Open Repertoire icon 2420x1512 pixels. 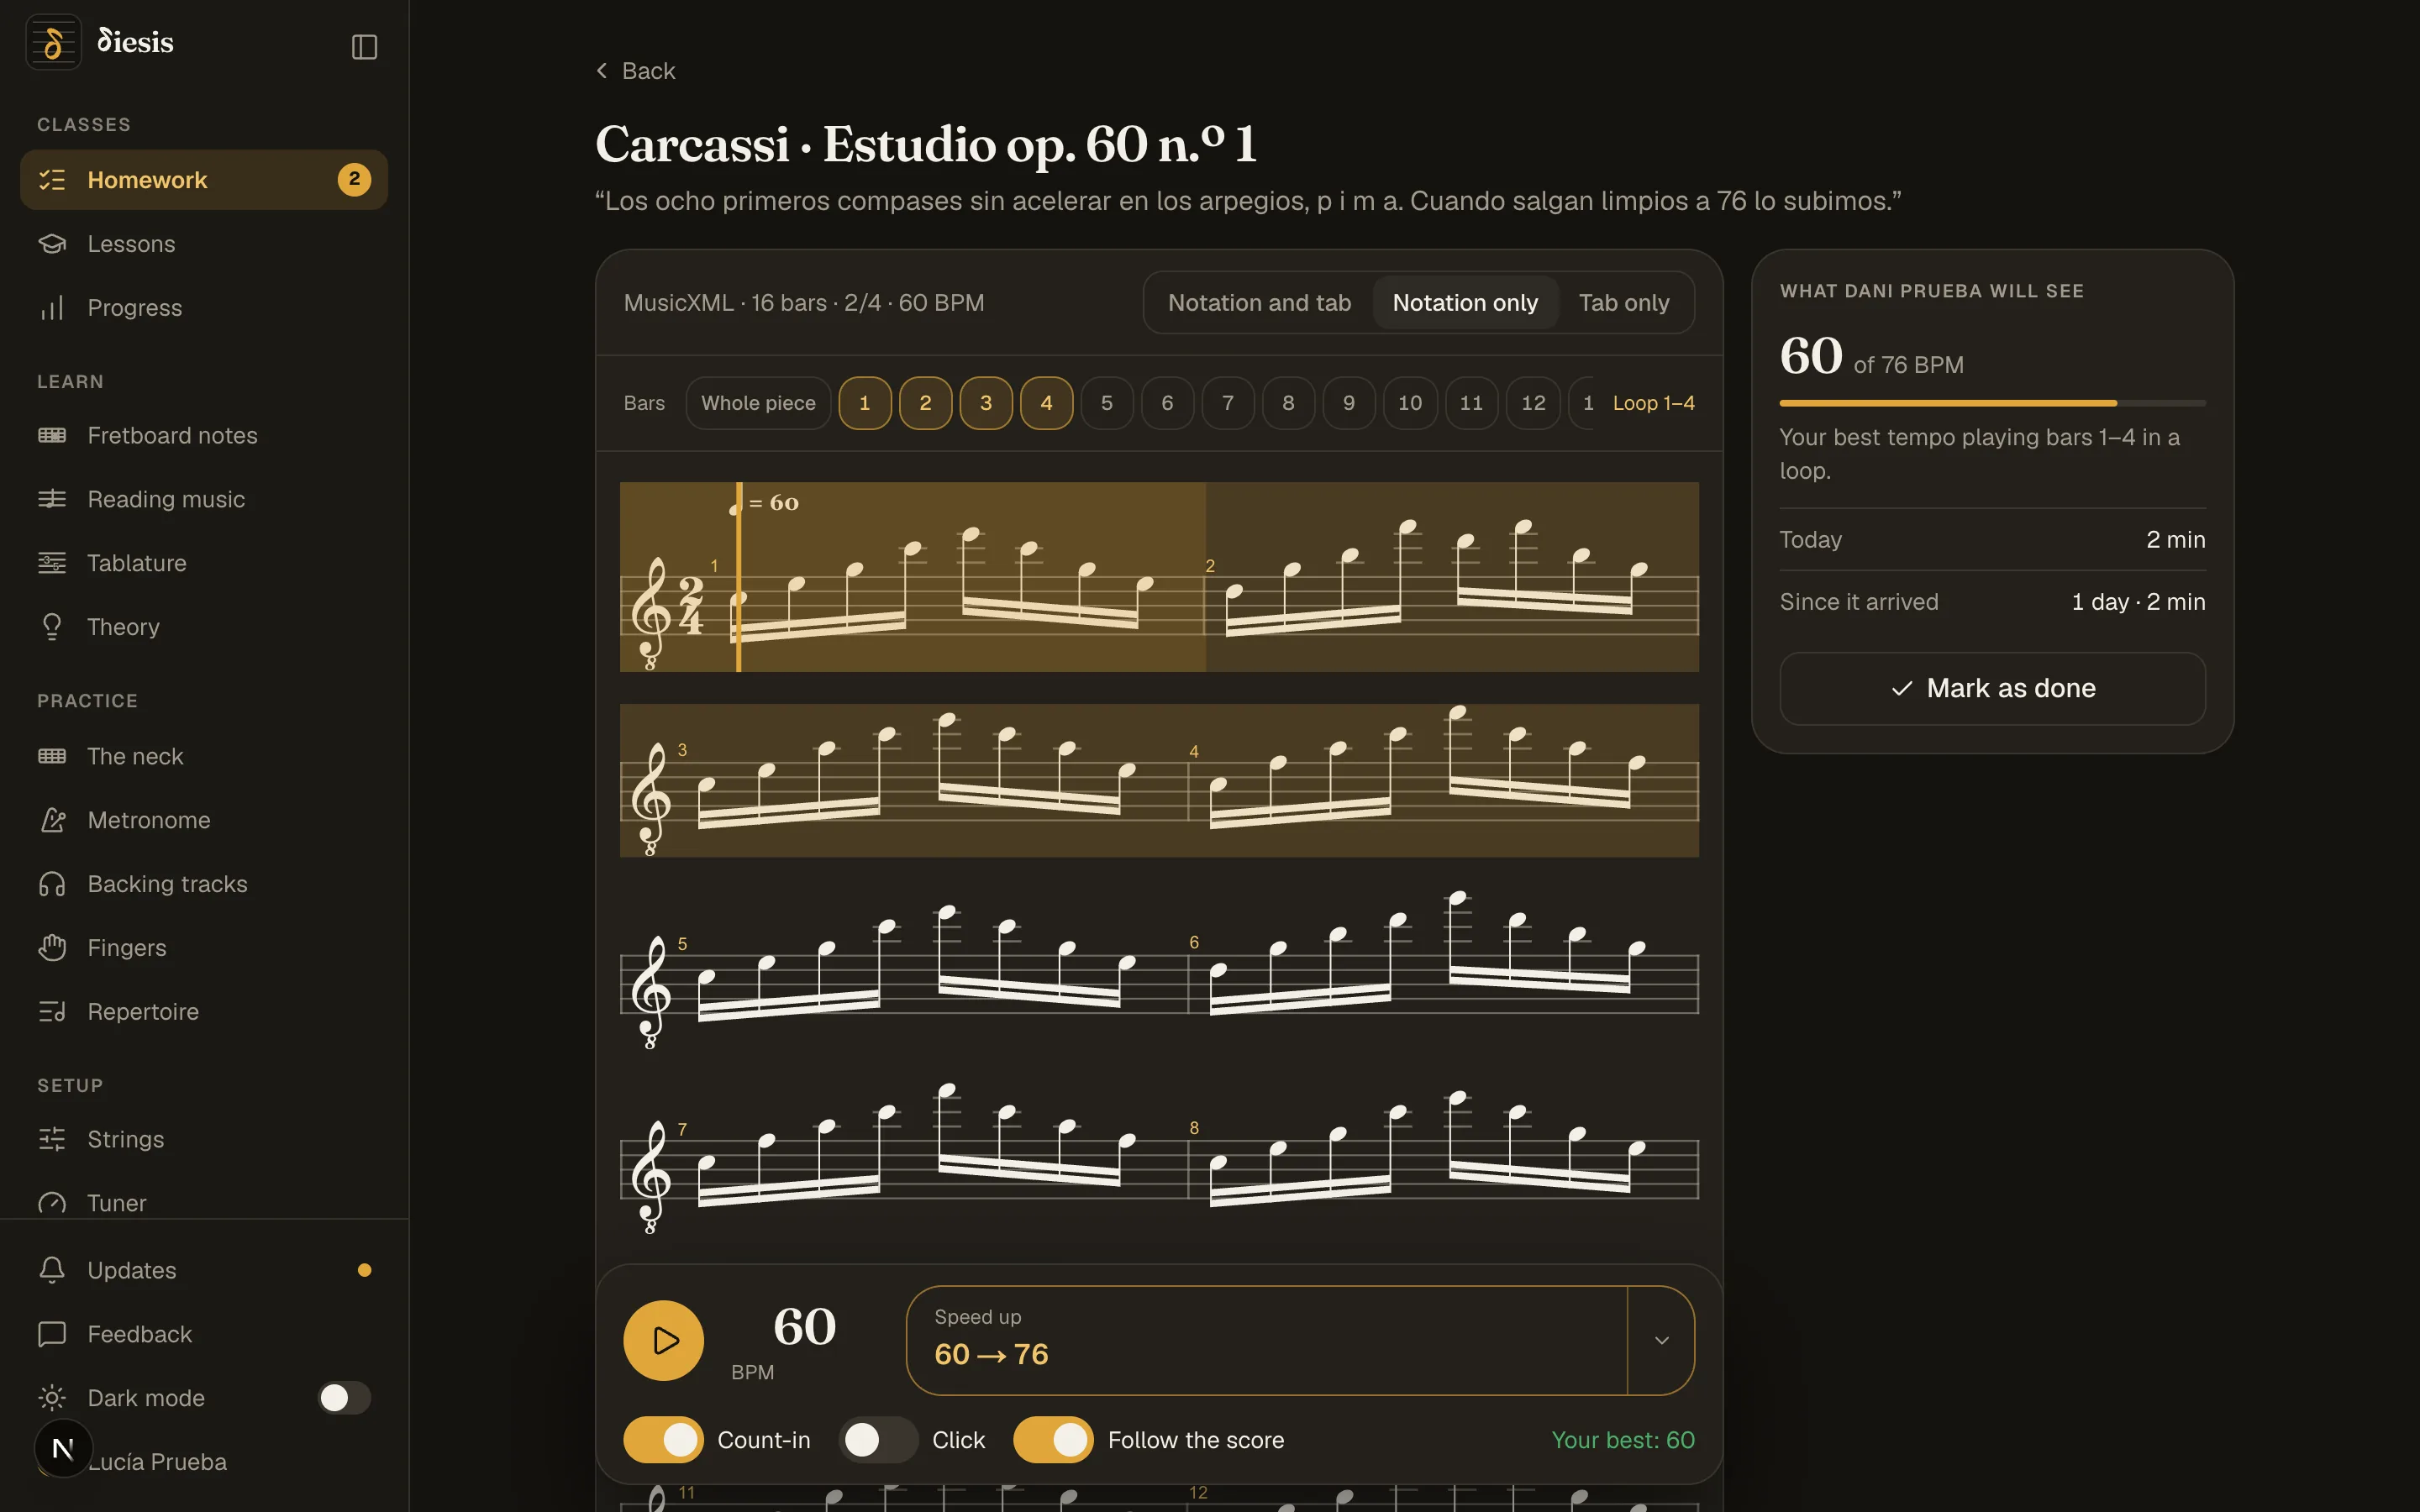click(x=52, y=1012)
